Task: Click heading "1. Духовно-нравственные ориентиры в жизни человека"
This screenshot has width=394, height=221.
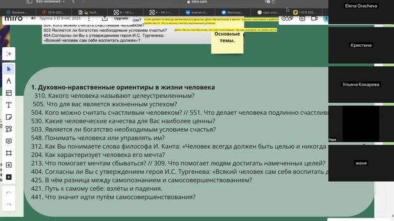Action: [123, 87]
